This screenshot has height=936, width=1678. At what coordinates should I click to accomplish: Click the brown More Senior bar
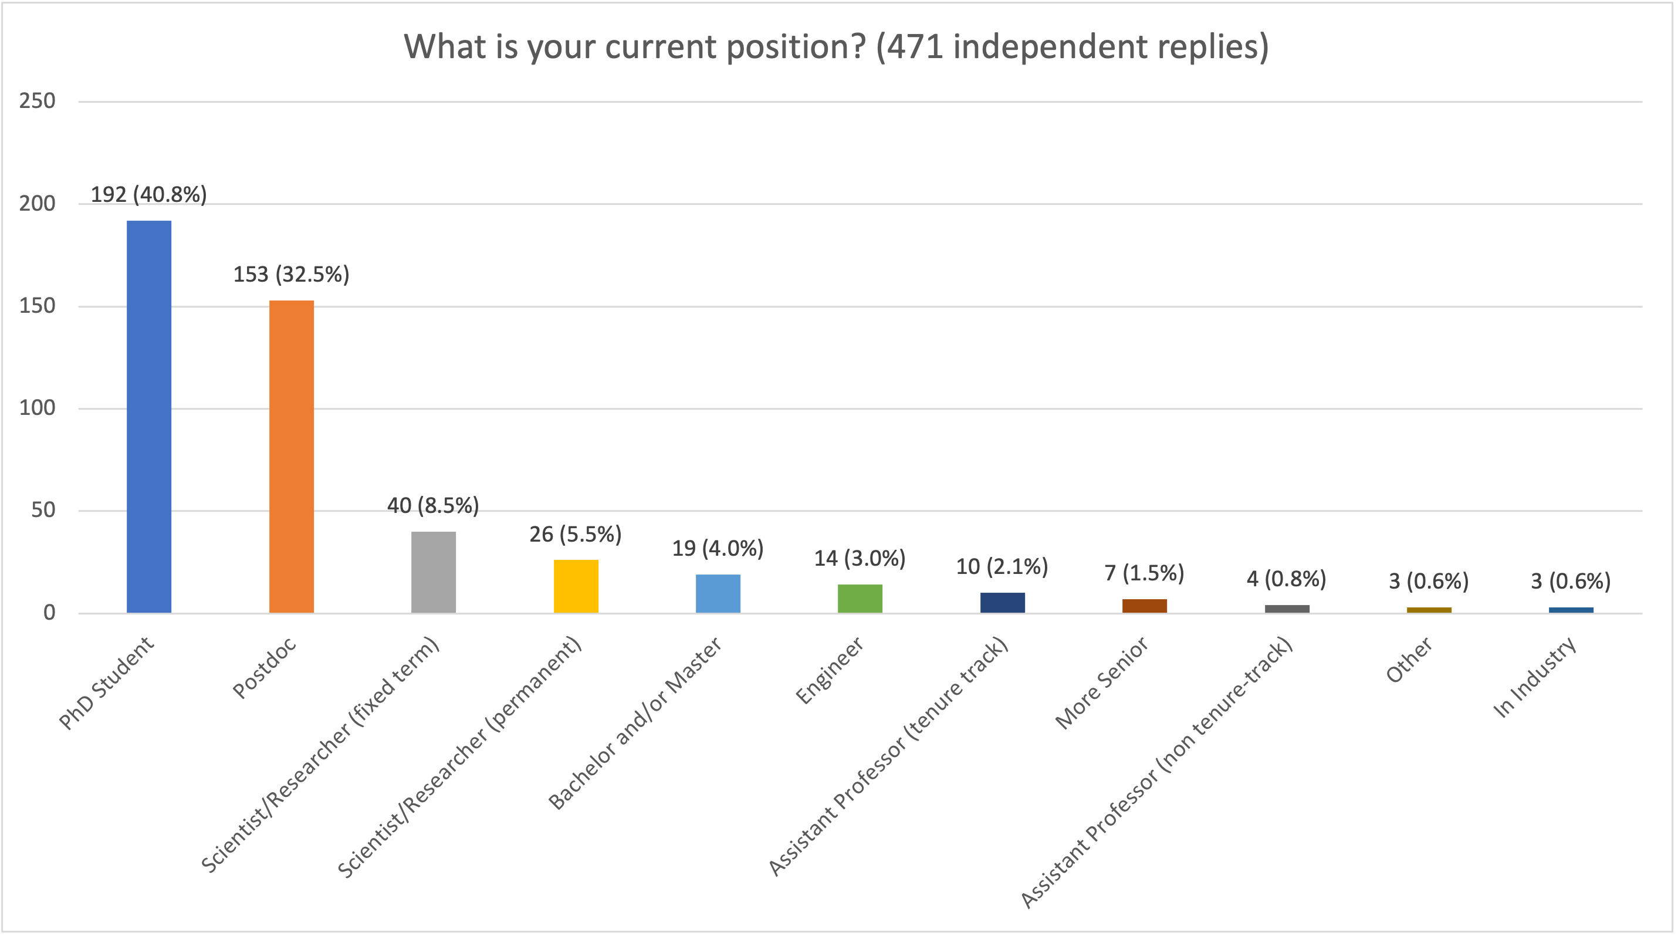1145,606
